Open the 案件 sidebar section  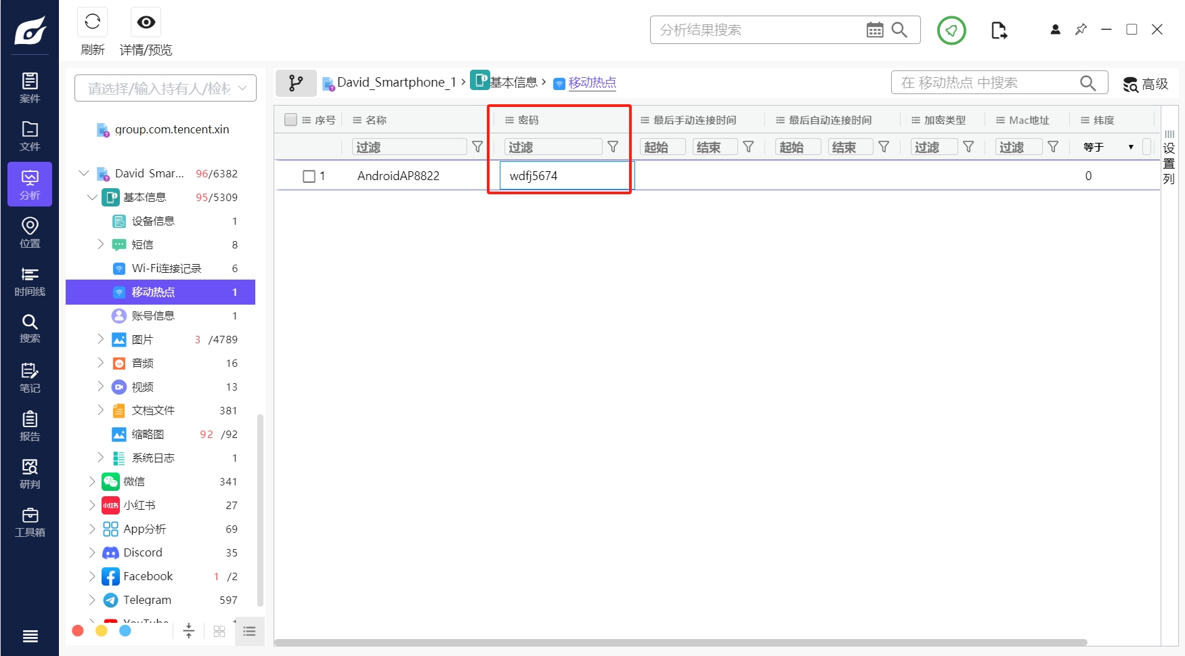(30, 87)
